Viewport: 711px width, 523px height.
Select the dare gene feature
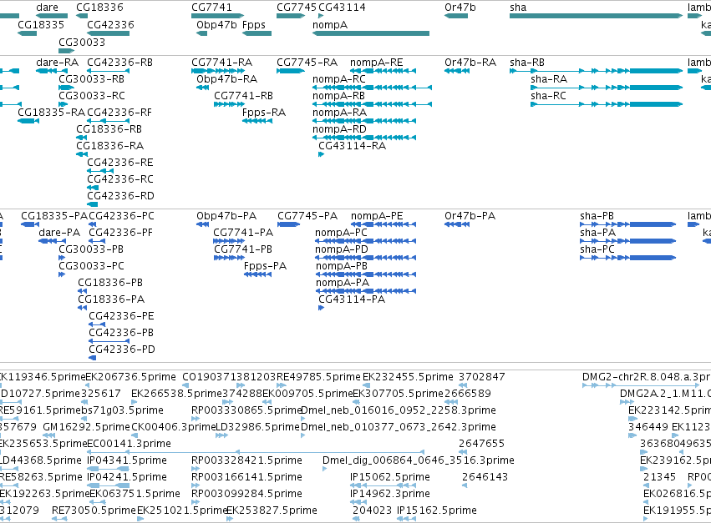[x=52, y=16]
